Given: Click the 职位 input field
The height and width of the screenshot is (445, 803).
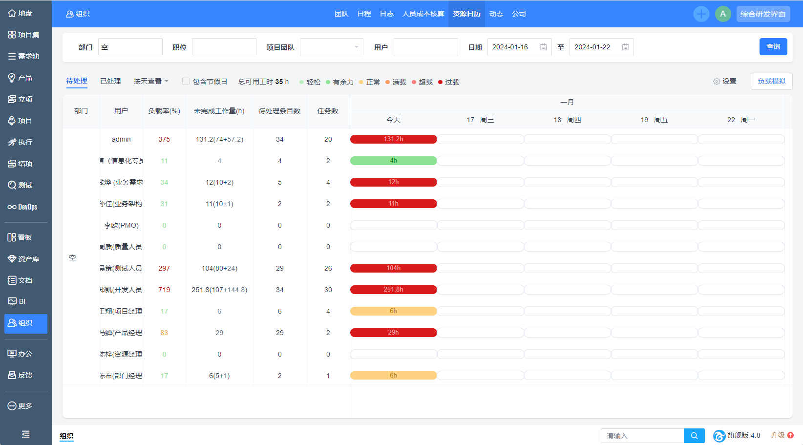Looking at the screenshot, I should (224, 47).
